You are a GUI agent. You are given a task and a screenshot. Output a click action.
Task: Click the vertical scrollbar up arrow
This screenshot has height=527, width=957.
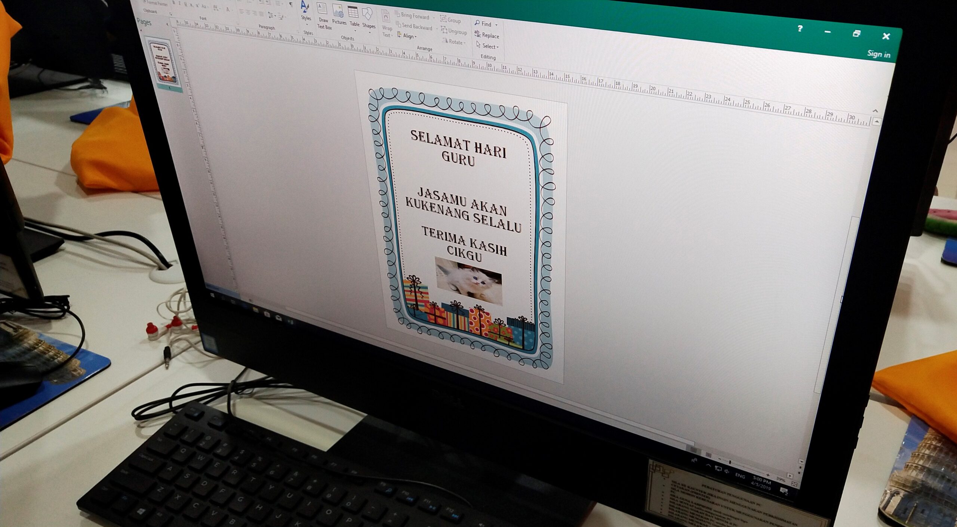[877, 122]
